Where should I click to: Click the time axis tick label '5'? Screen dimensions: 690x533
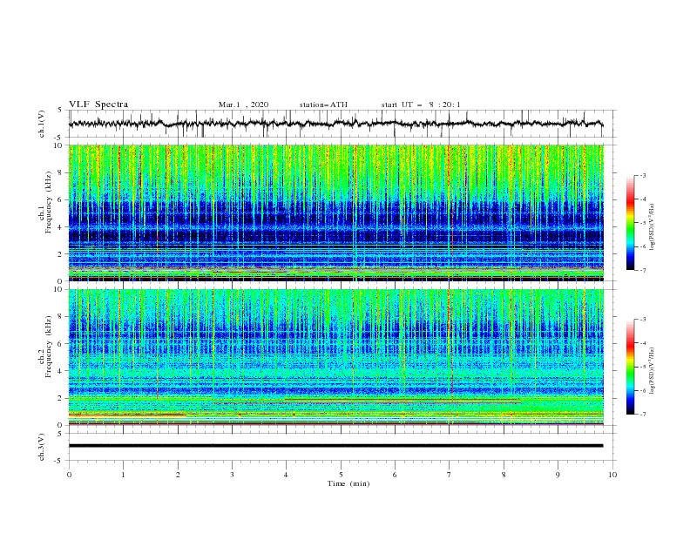[341, 475]
